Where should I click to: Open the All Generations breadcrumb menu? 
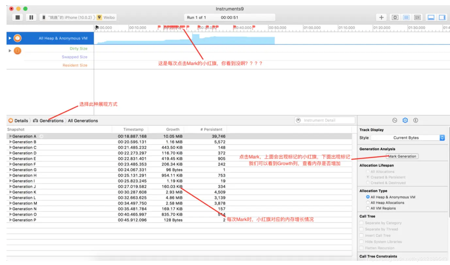pyautogui.click(x=83, y=120)
